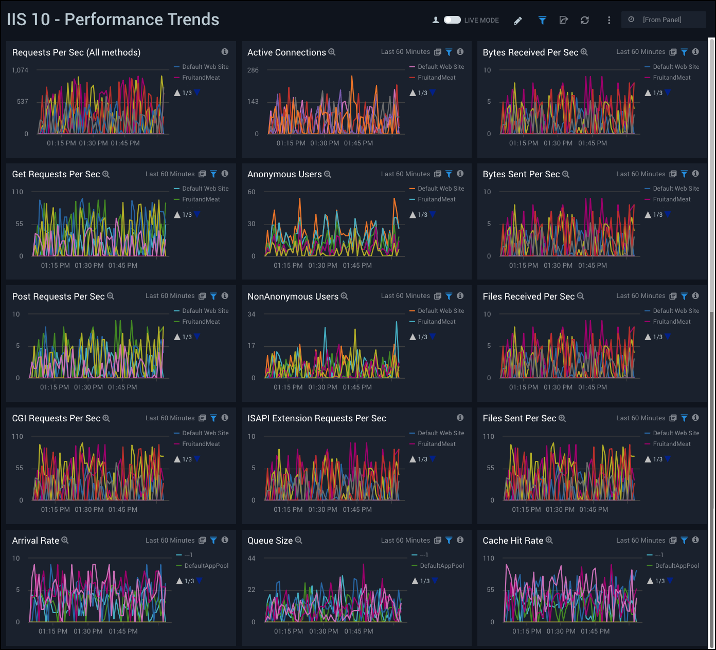Image resolution: width=716 pixels, height=650 pixels.
Task: Open magnifier icon next to Bytes Received Per Sec
Action: [584, 52]
